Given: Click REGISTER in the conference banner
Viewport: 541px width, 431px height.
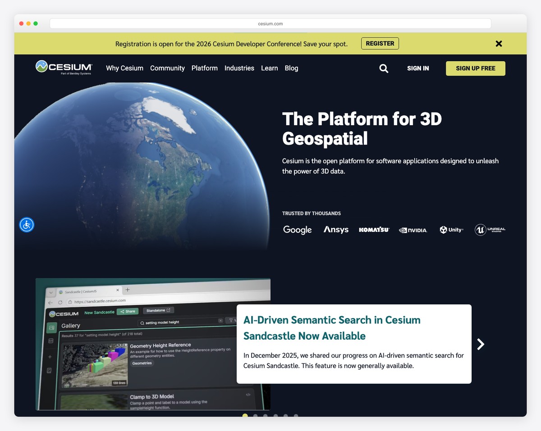Looking at the screenshot, I should point(380,43).
